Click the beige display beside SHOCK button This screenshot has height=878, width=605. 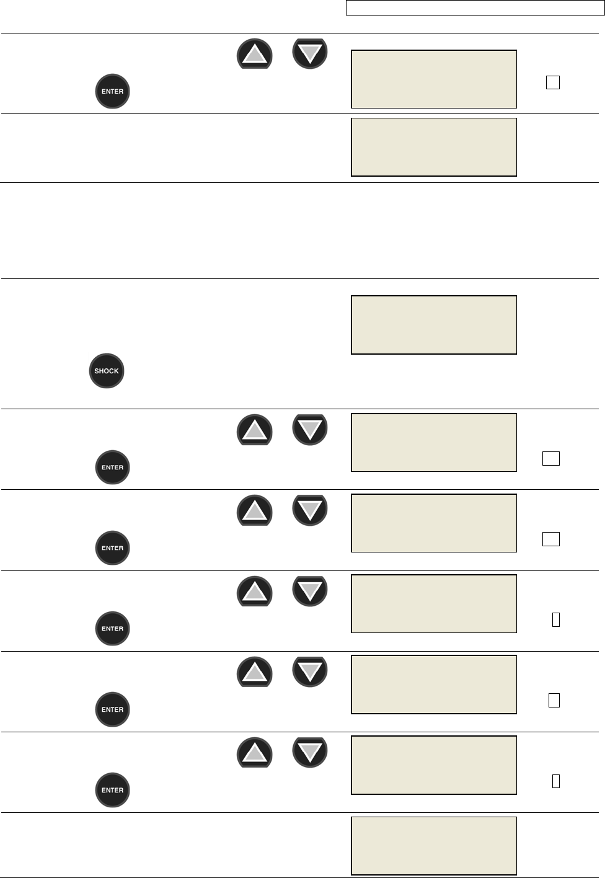tap(434, 325)
